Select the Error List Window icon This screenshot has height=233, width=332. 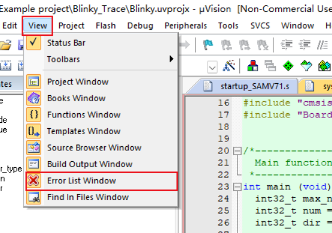coord(33,181)
